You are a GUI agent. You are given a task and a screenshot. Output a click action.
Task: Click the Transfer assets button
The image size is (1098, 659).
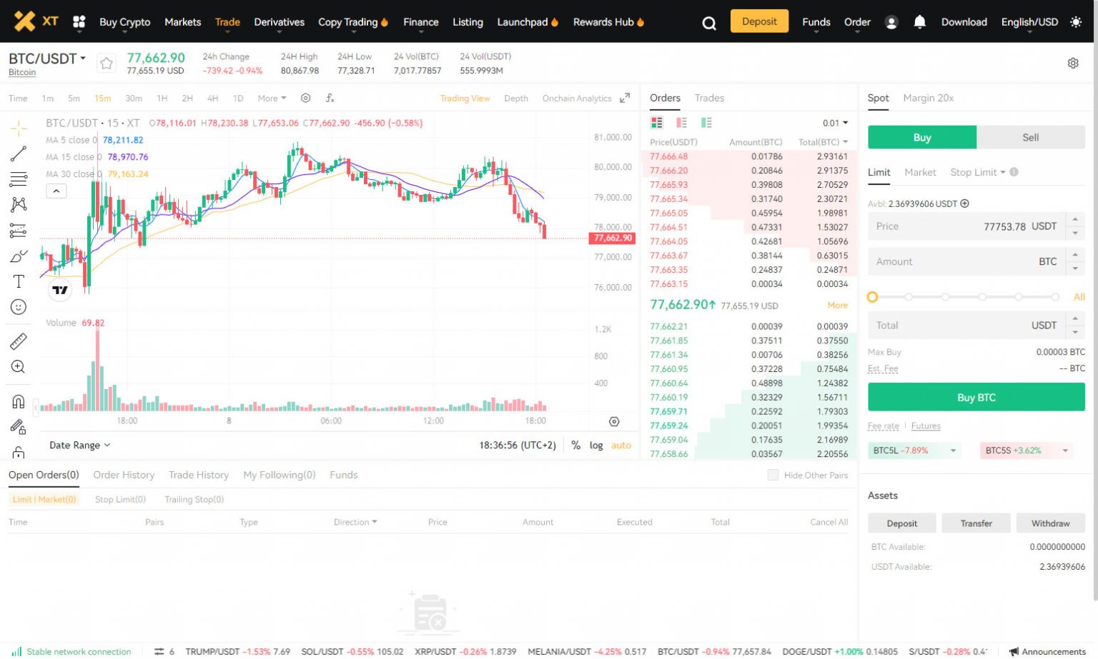coord(976,523)
